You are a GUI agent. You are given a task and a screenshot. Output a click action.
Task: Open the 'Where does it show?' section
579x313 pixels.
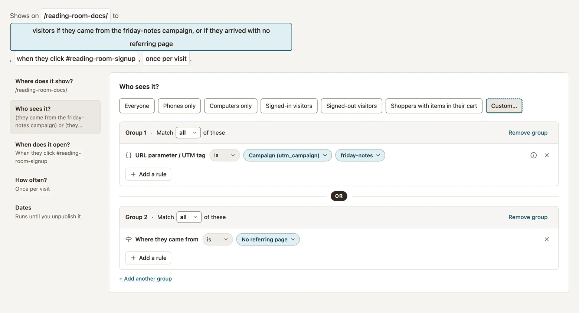point(55,85)
